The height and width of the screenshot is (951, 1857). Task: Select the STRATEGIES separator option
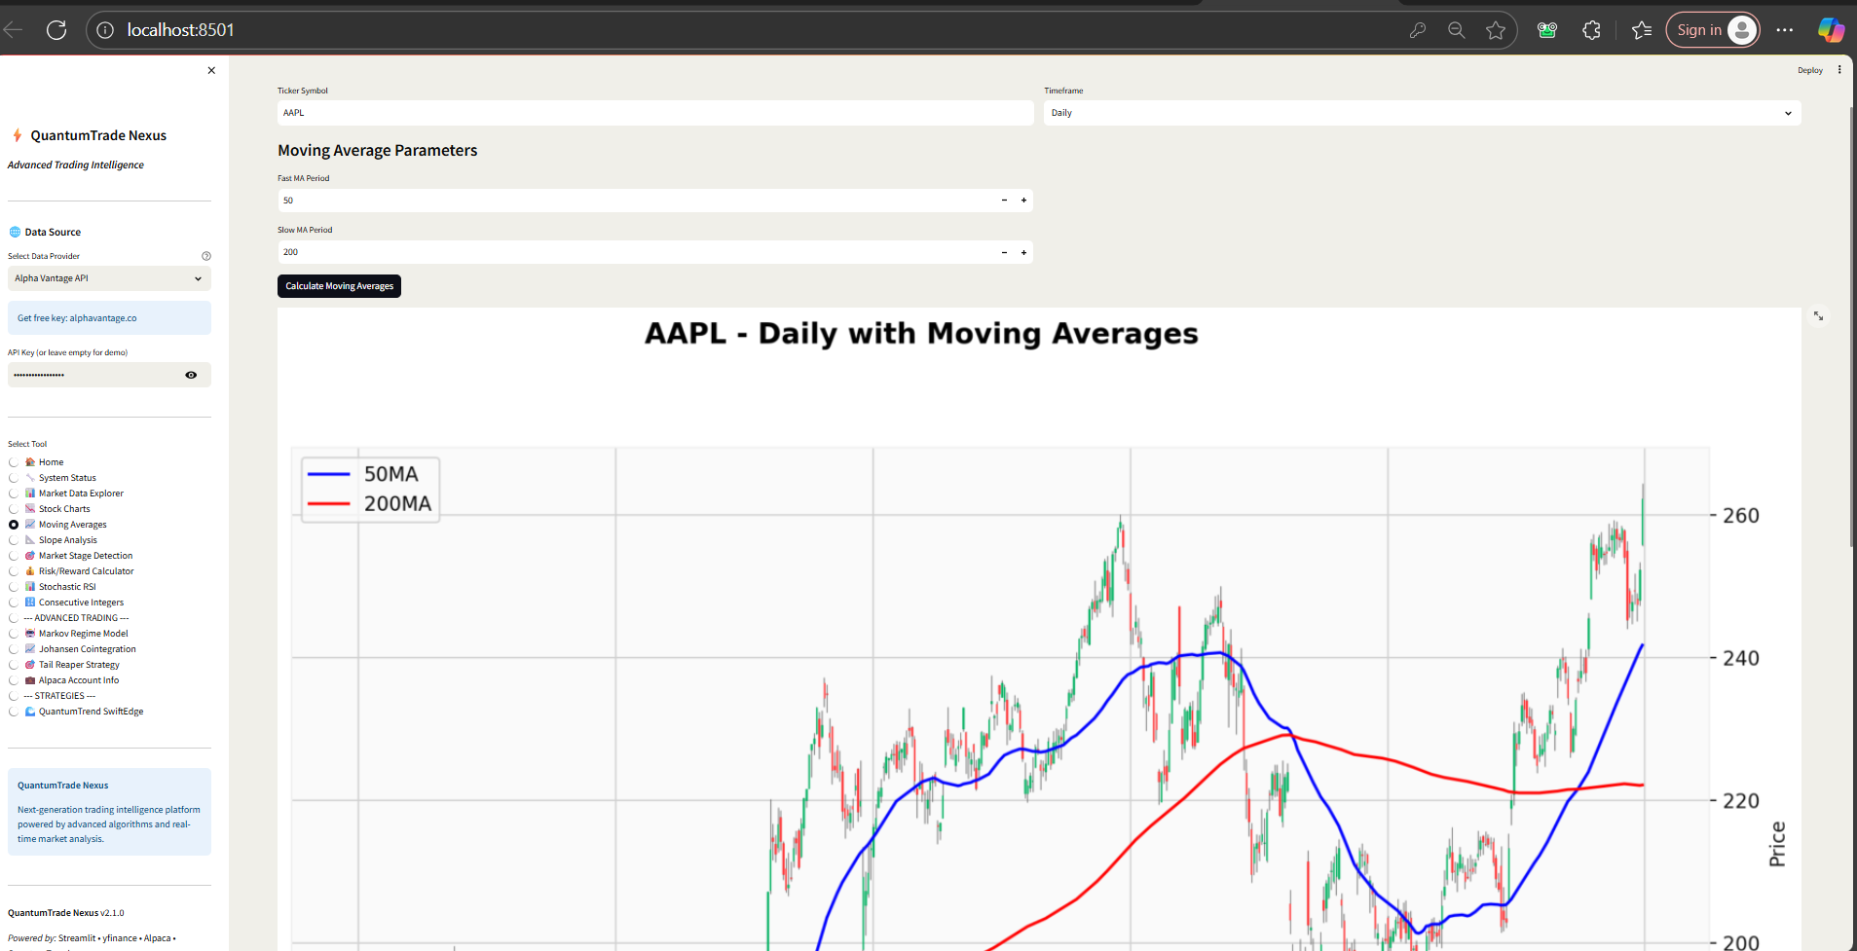click(14, 696)
